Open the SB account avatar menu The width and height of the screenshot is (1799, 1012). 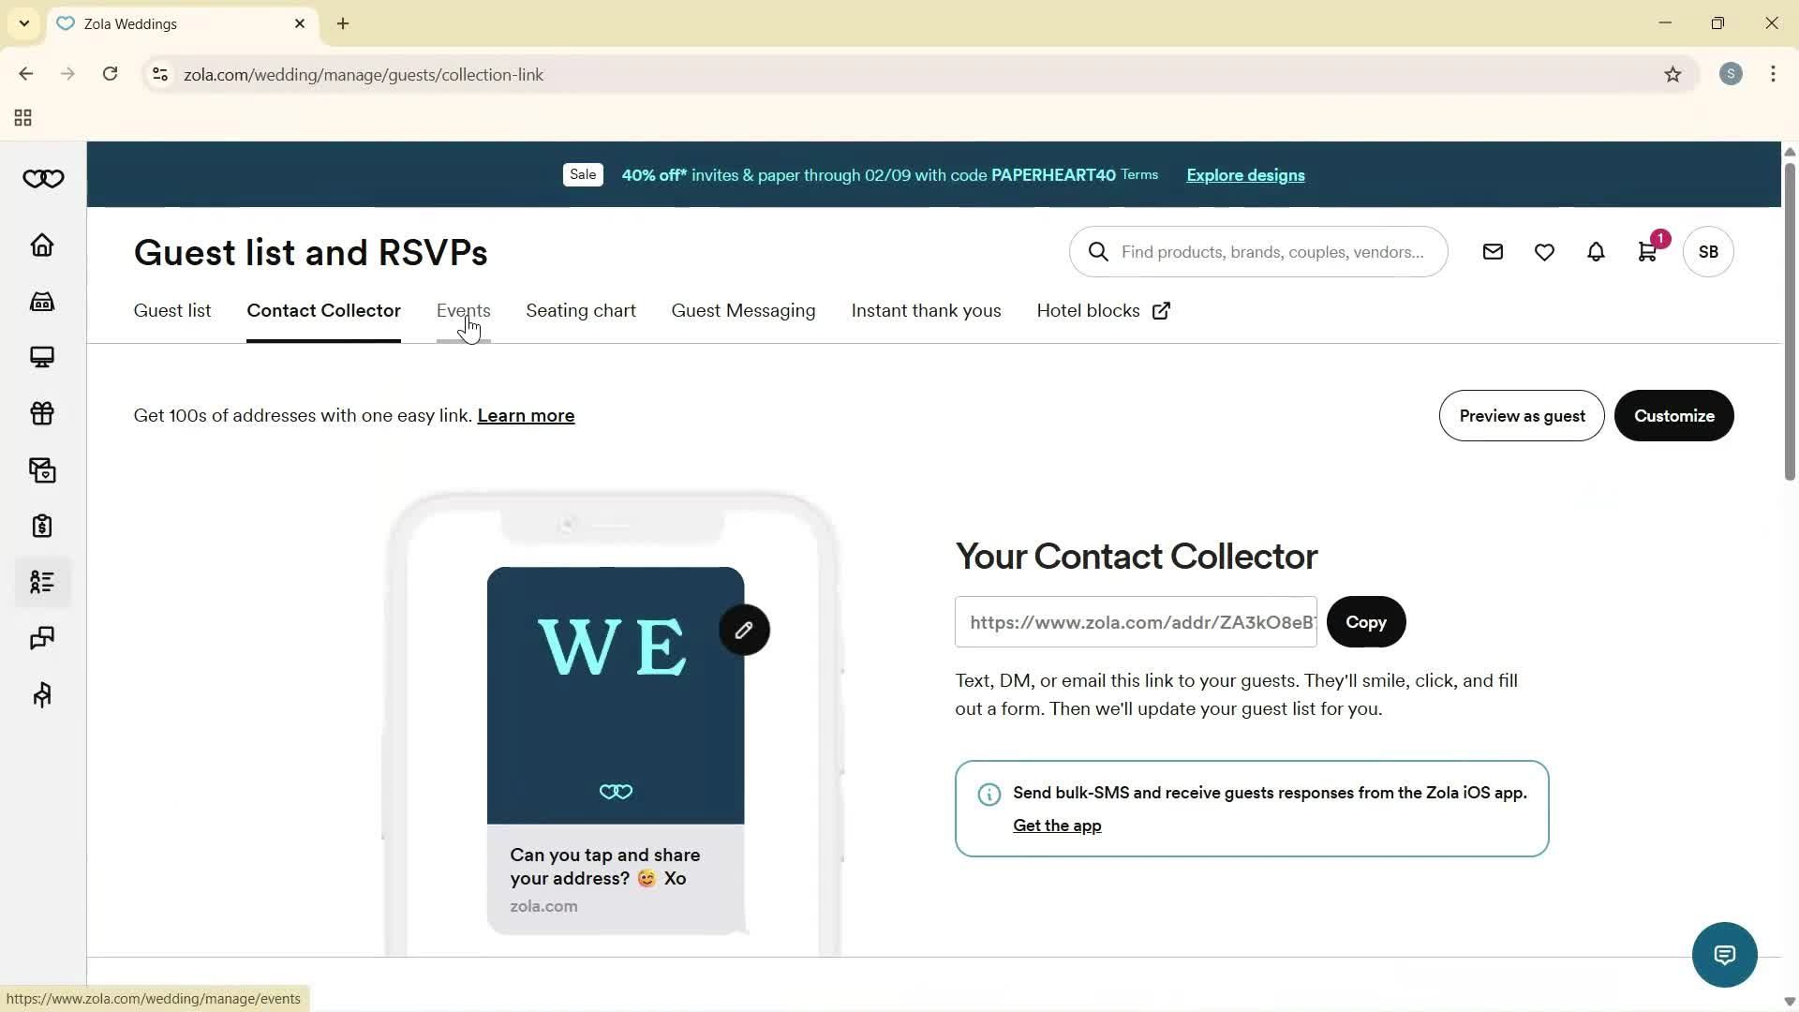pos(1707,251)
